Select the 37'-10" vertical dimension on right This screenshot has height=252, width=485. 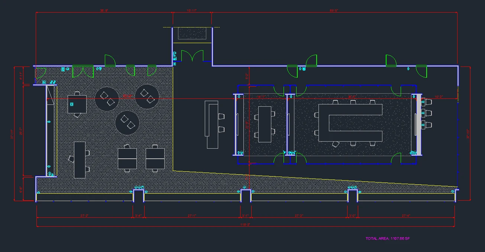[x=468, y=134]
